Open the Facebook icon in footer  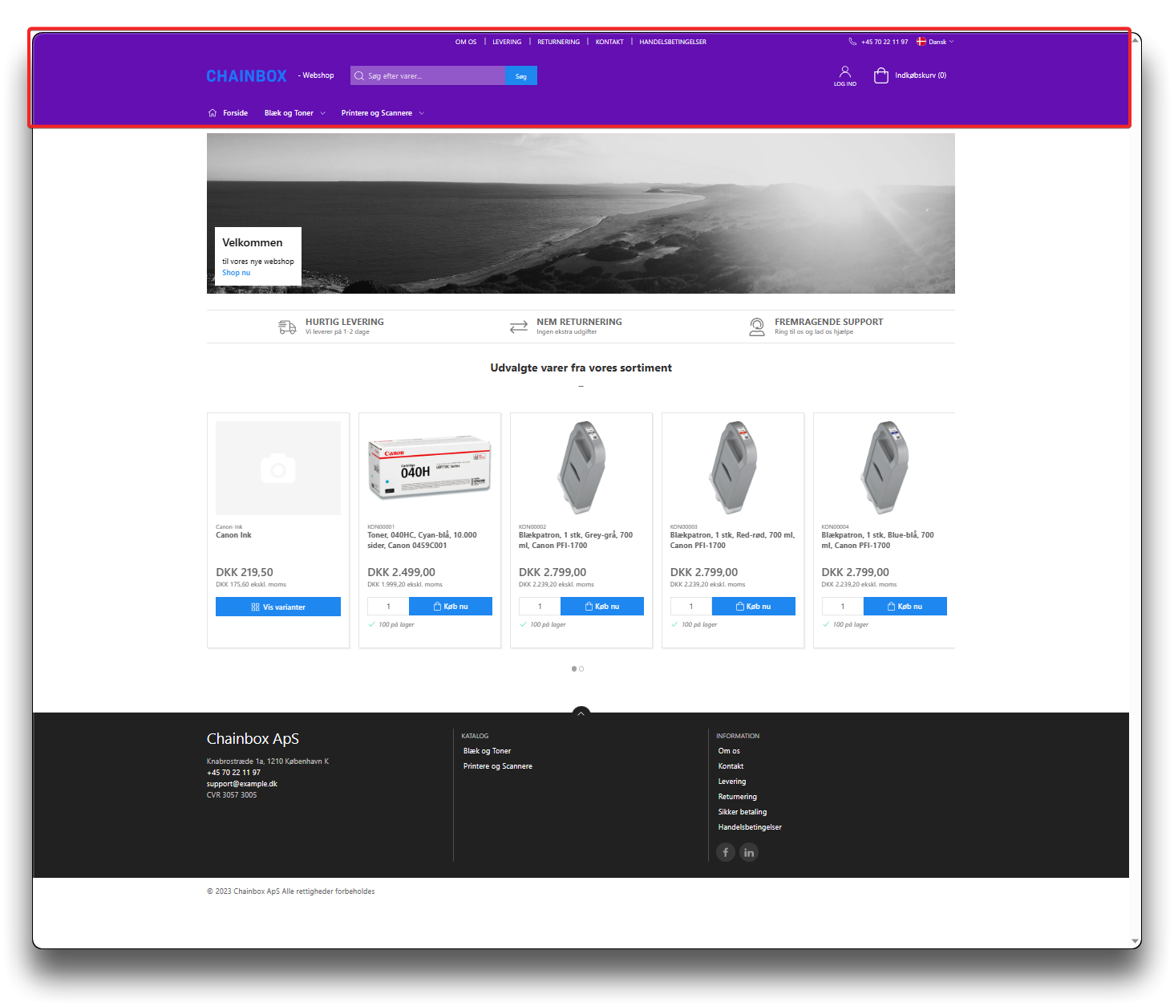(726, 852)
